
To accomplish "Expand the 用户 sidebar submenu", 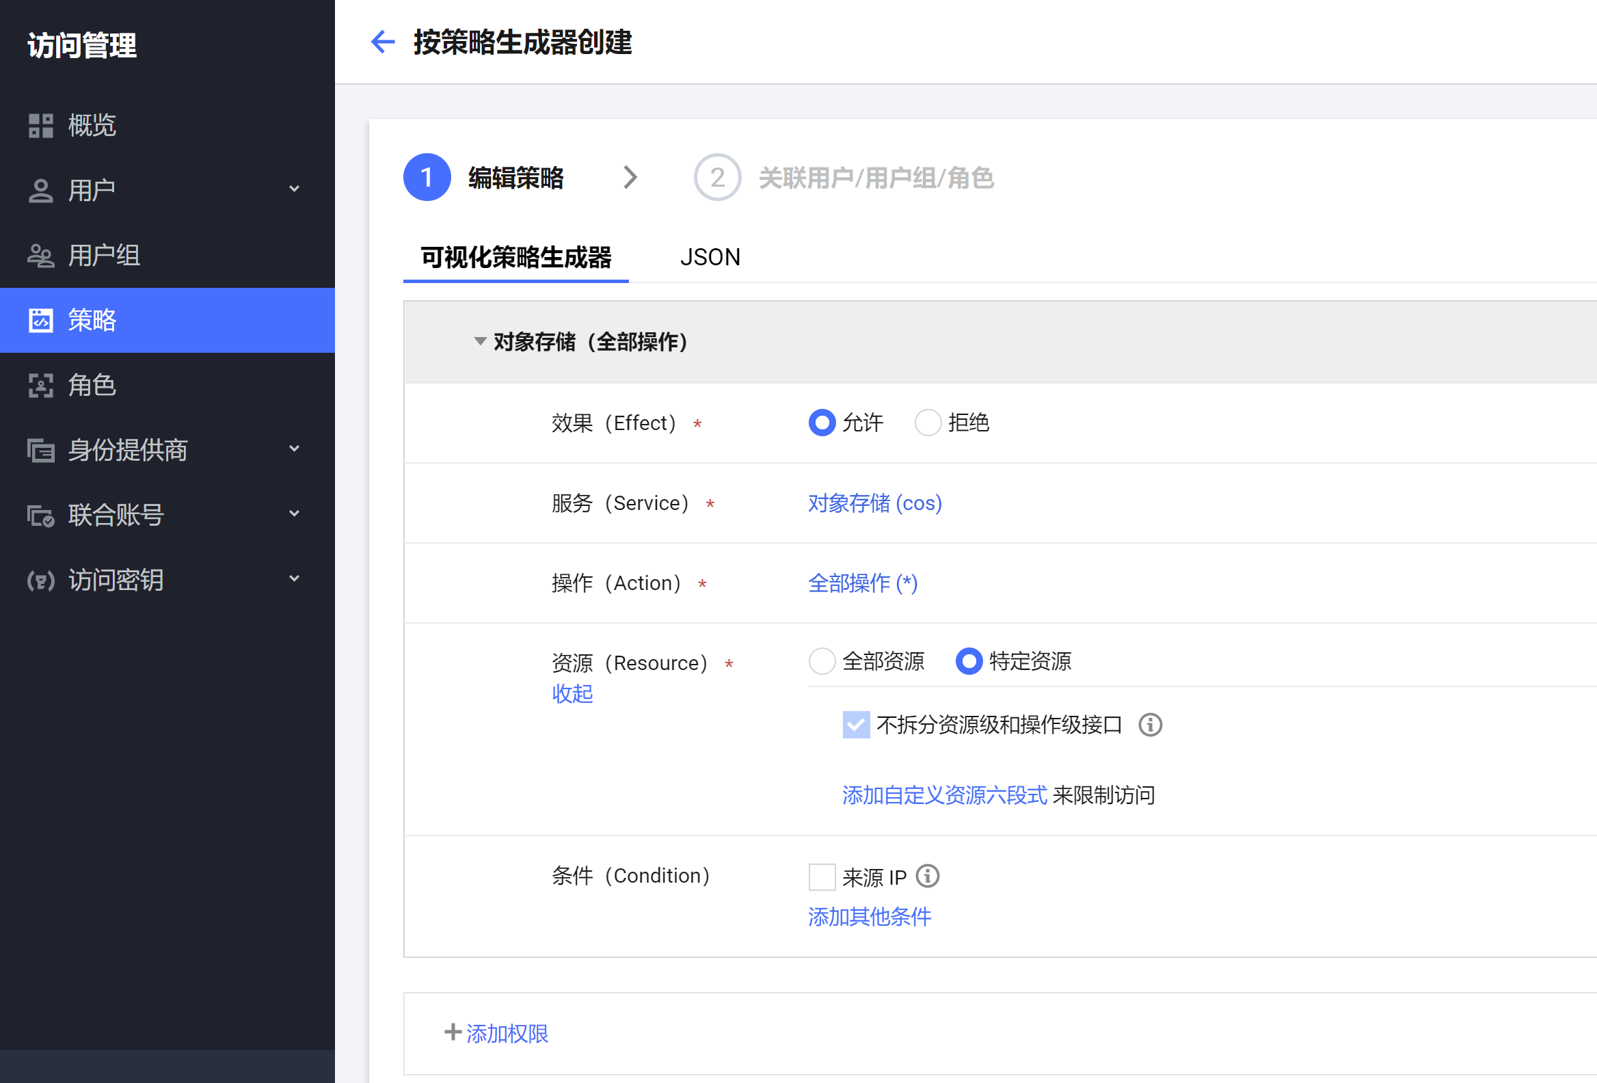I will pyautogui.click(x=294, y=189).
